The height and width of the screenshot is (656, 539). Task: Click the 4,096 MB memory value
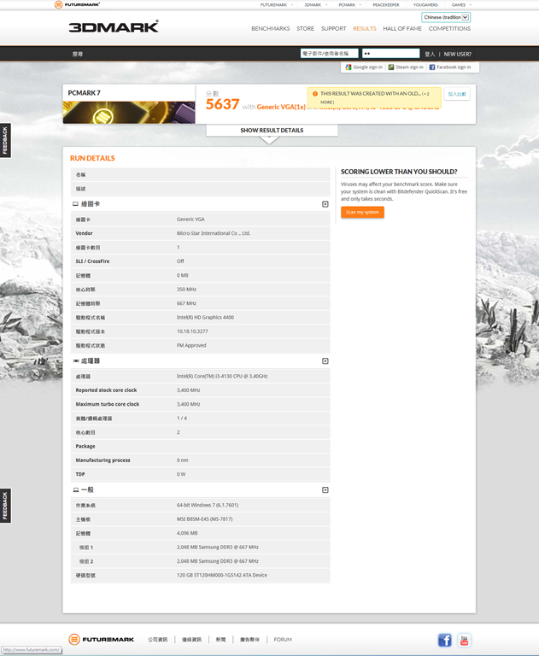tap(187, 533)
